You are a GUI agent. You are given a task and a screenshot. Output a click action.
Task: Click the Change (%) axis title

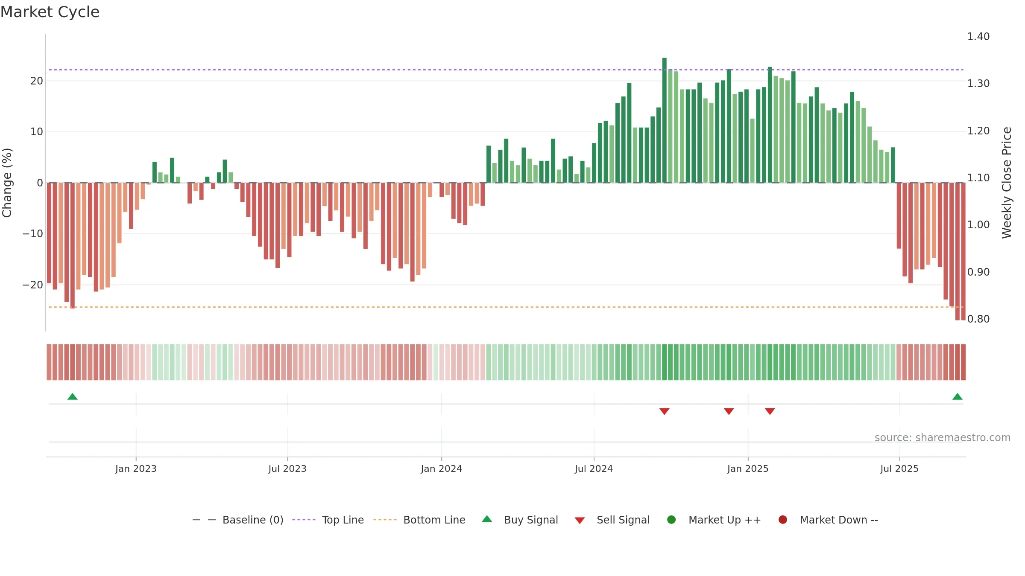click(x=7, y=183)
